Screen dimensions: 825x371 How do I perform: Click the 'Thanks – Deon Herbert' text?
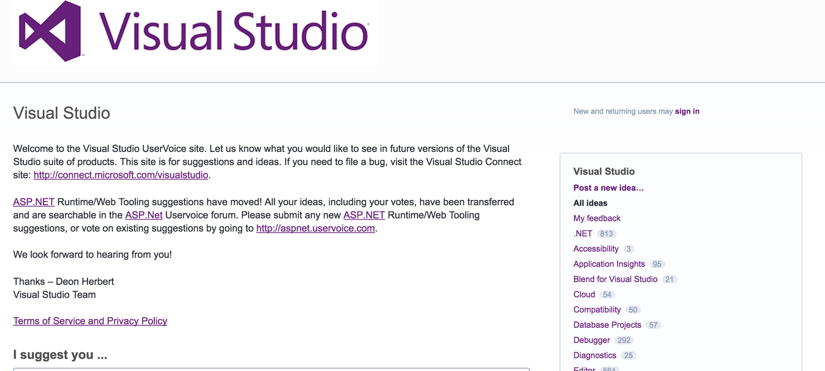63,281
